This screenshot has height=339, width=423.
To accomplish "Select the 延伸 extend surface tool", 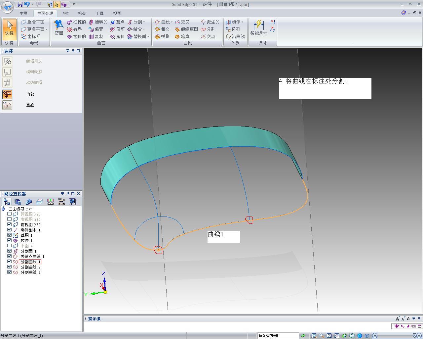I will pyautogui.click(x=117, y=36).
